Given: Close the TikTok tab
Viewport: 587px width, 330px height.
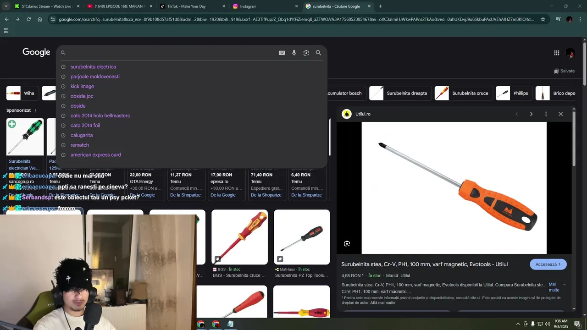Looking at the screenshot, I should [x=224, y=6].
